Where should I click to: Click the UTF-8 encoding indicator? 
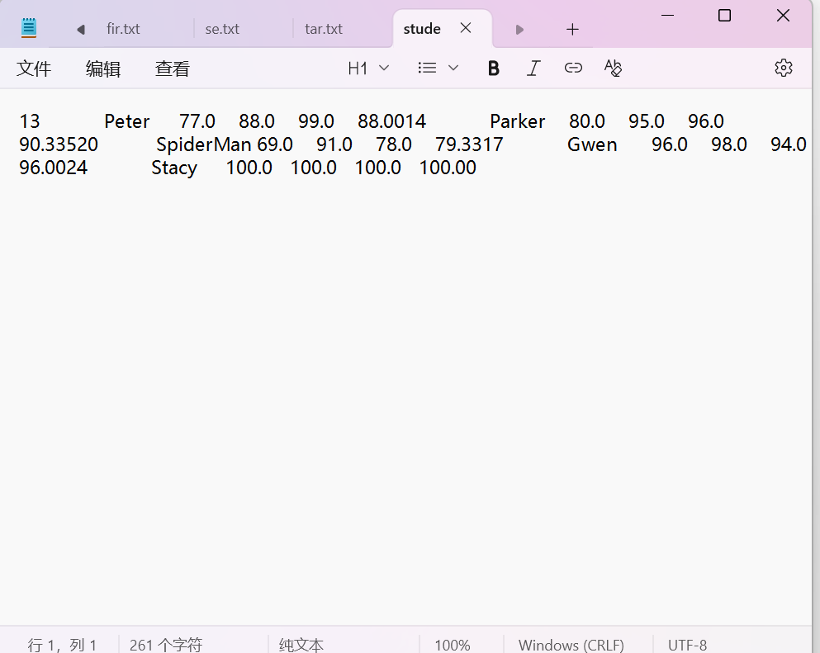click(687, 645)
